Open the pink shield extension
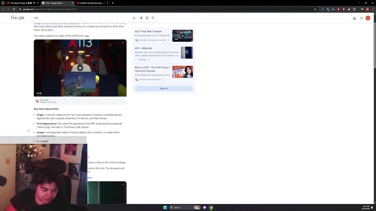Viewport: 376px width, 211px height. point(344,9)
